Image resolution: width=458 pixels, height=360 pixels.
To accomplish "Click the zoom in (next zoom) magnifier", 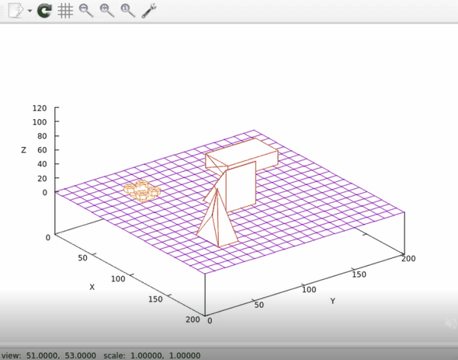I will point(107,11).
